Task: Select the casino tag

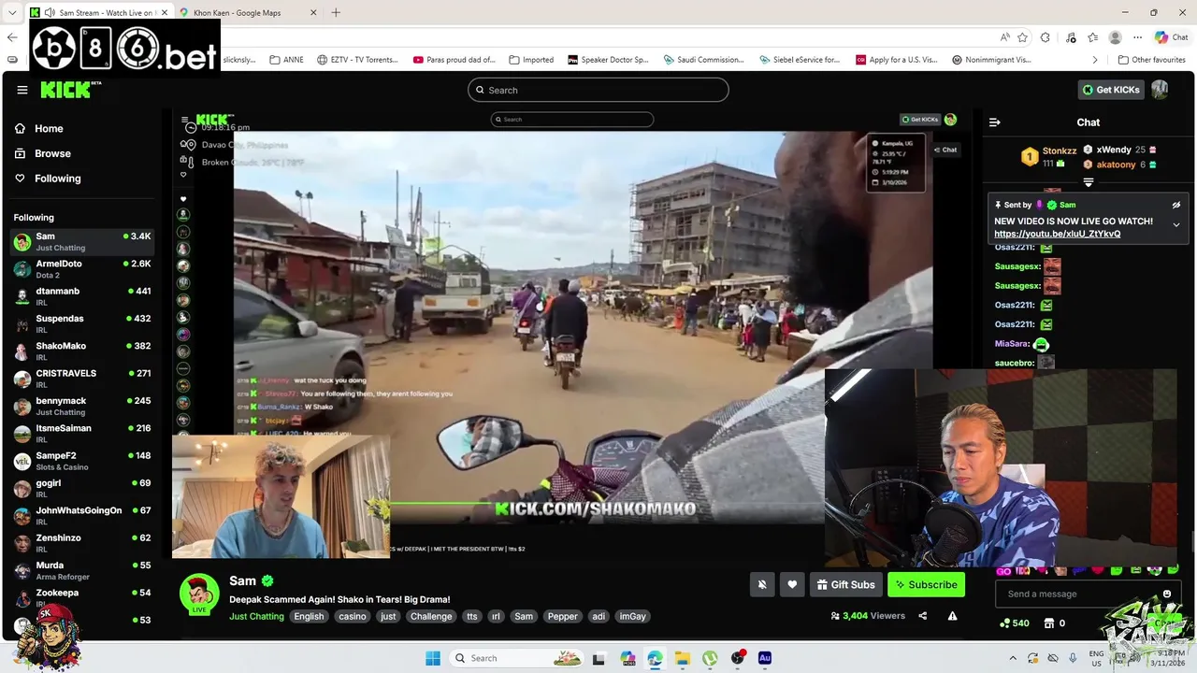Action: coord(353,617)
